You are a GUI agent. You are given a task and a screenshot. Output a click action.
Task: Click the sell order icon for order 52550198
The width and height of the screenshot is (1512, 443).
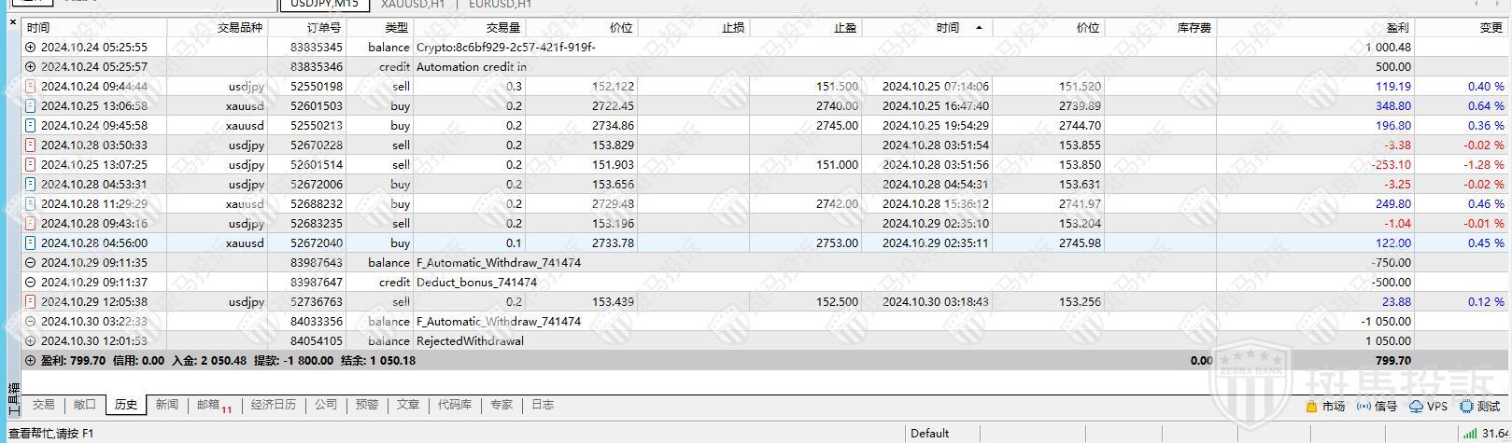(31, 87)
